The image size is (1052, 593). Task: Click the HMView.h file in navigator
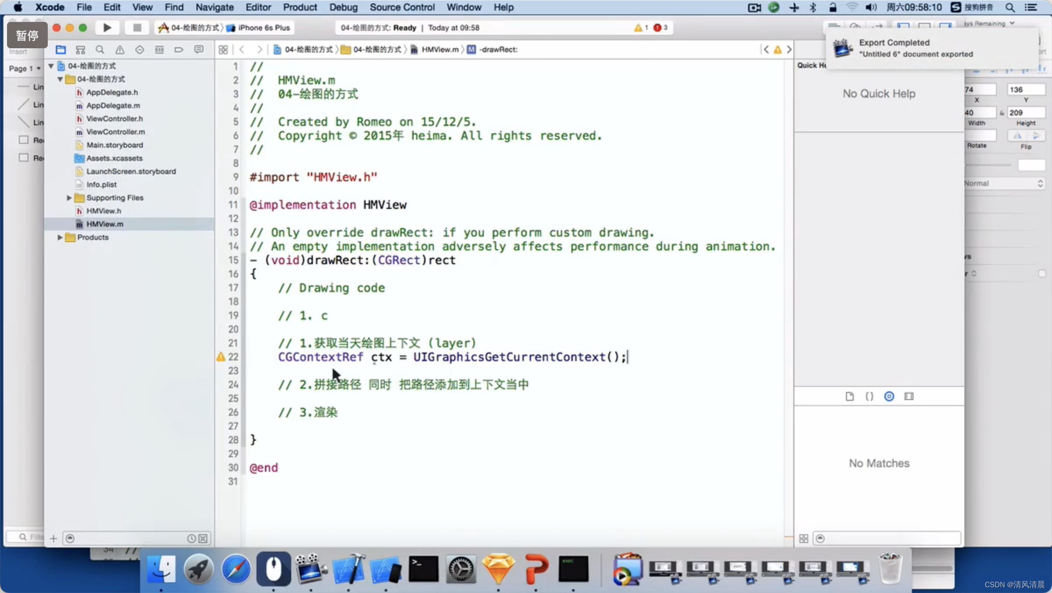pos(103,211)
